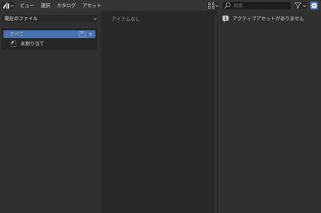Click the save catalogs disk icon
The height and width of the screenshot is (213, 321).
point(82,34)
